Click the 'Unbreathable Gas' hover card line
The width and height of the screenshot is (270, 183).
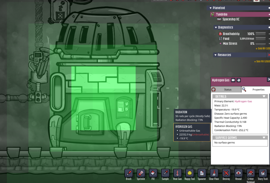189,131
